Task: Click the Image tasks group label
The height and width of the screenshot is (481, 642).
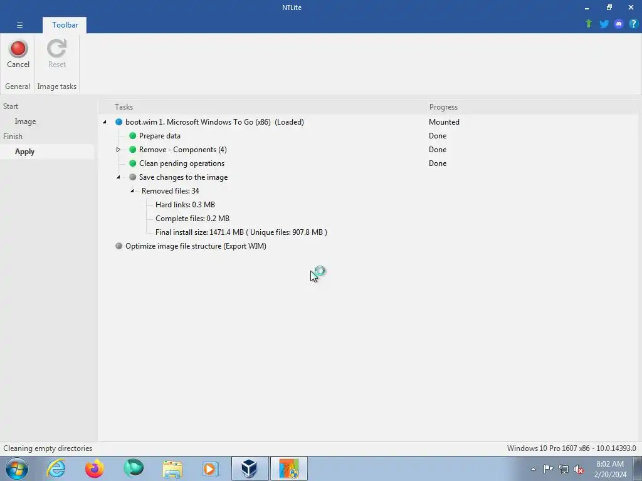Action: click(x=57, y=86)
